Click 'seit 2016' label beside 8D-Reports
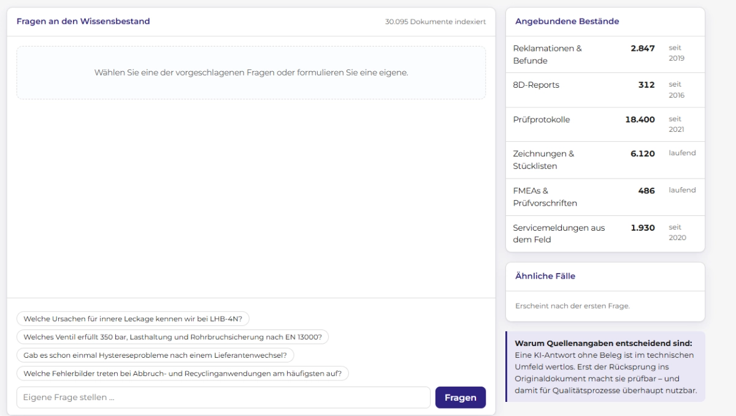 677,90
